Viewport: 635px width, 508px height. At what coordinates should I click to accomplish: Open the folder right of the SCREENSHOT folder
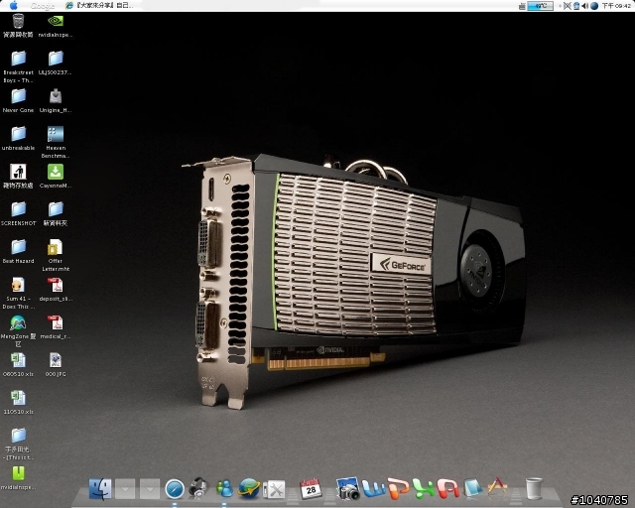(x=56, y=214)
